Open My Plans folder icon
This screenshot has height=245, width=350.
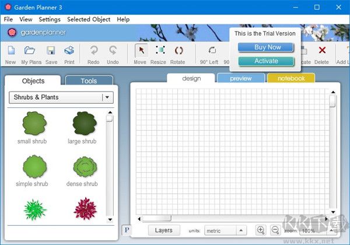pos(30,50)
